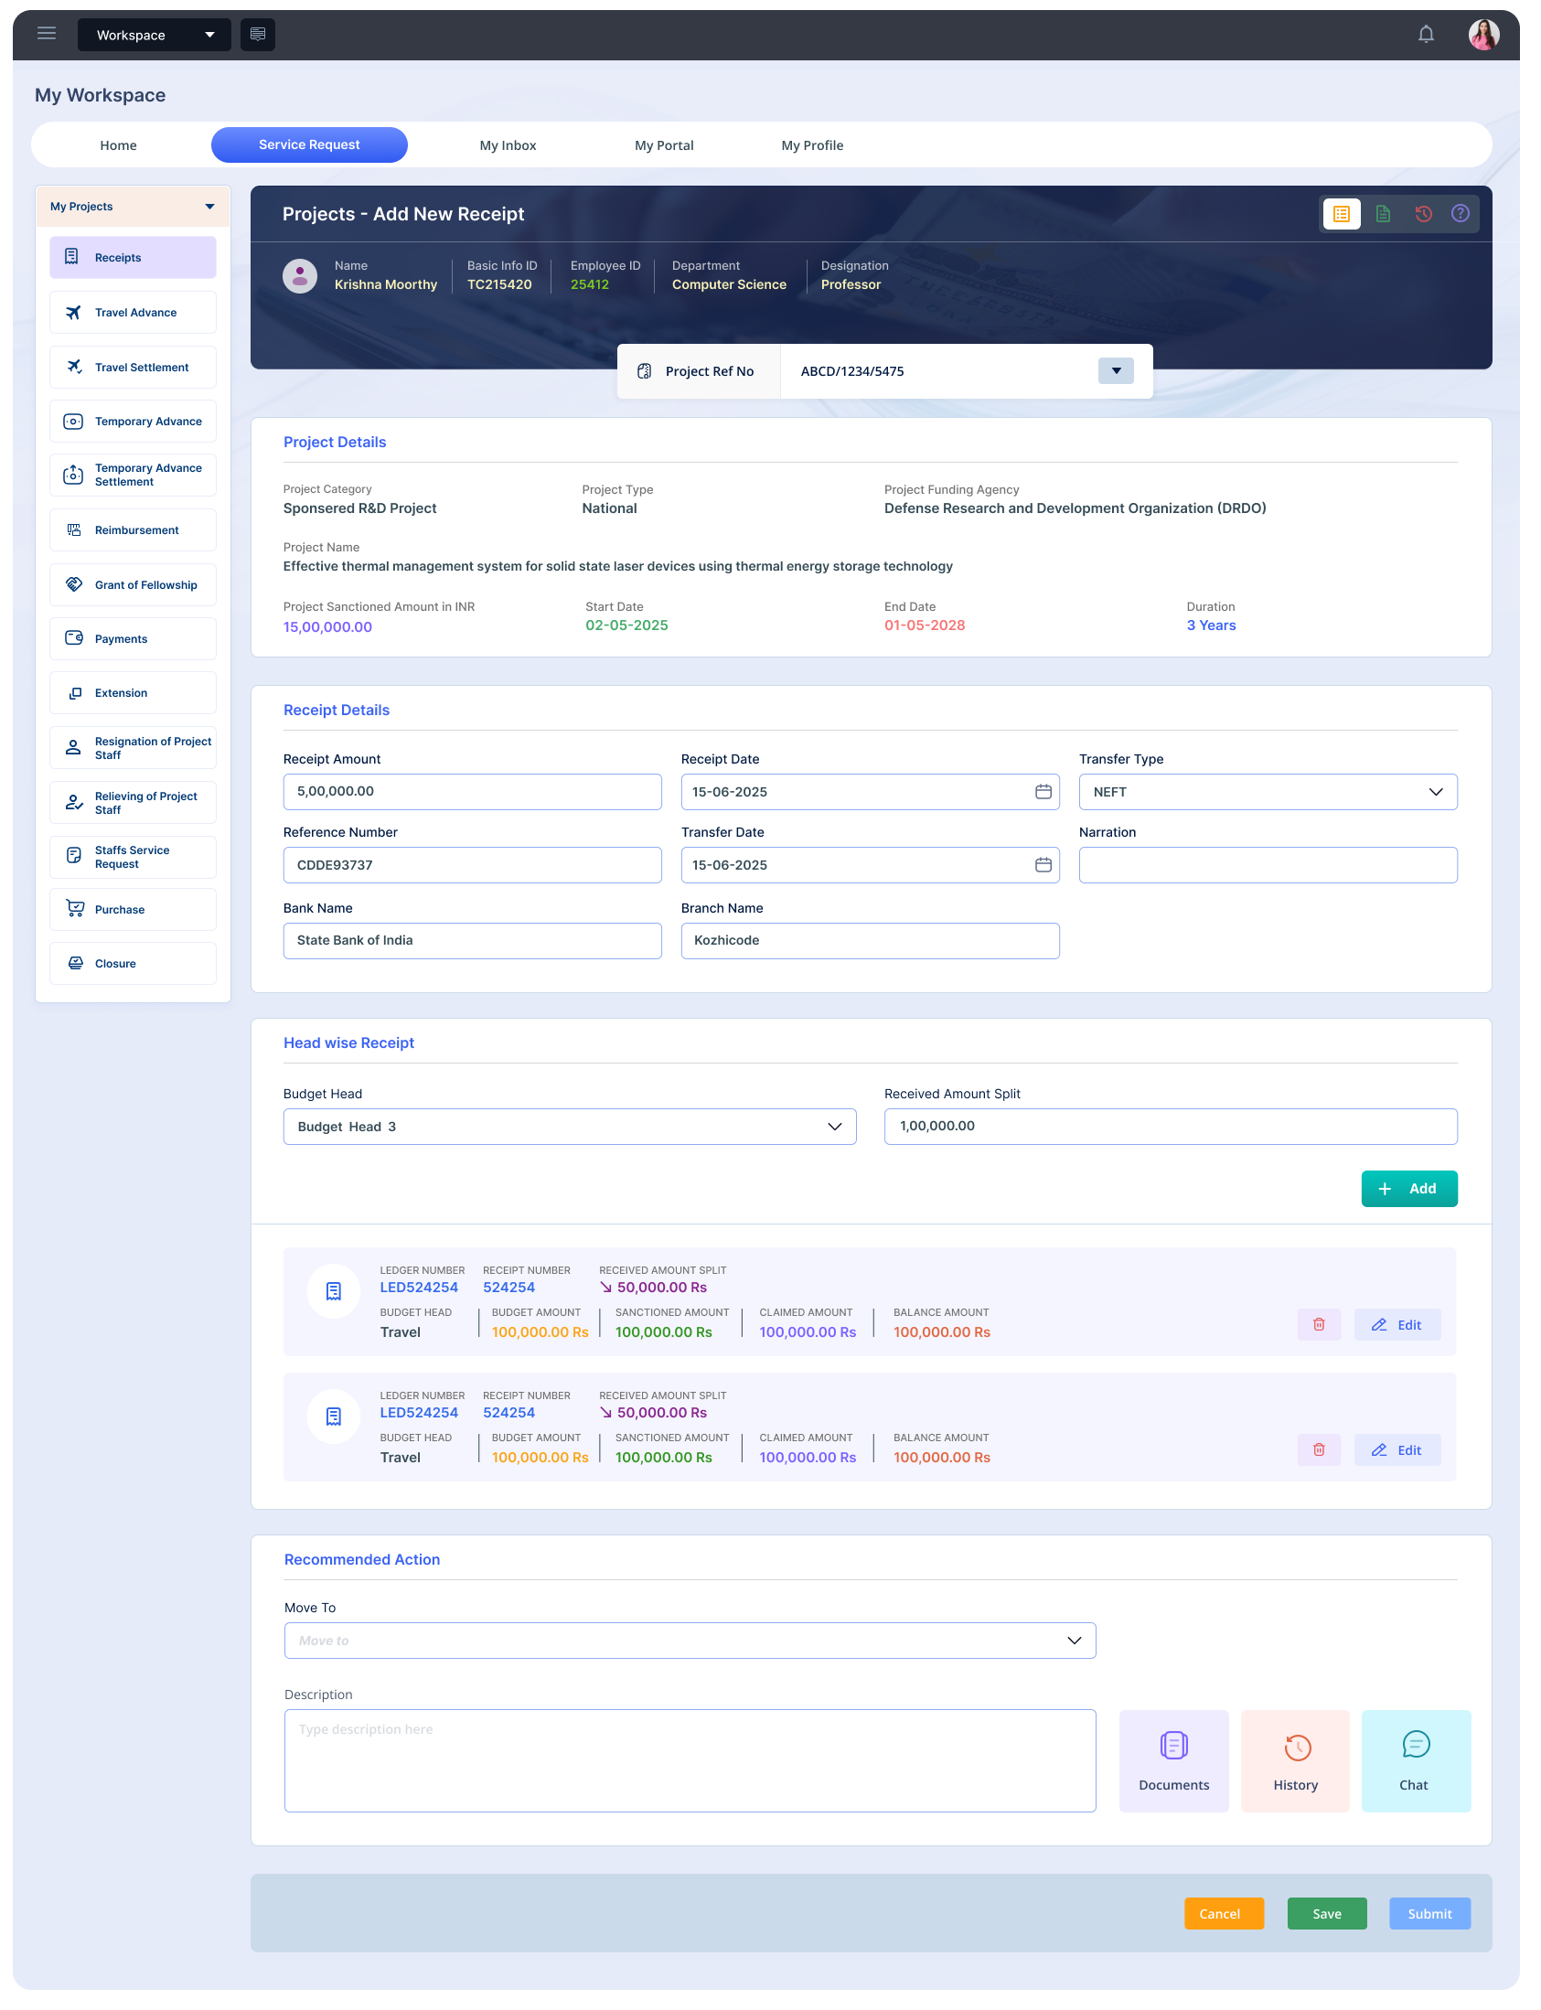This screenshot has height=2010, width=1541.
Task: Click the notification bell icon
Action: [1426, 35]
